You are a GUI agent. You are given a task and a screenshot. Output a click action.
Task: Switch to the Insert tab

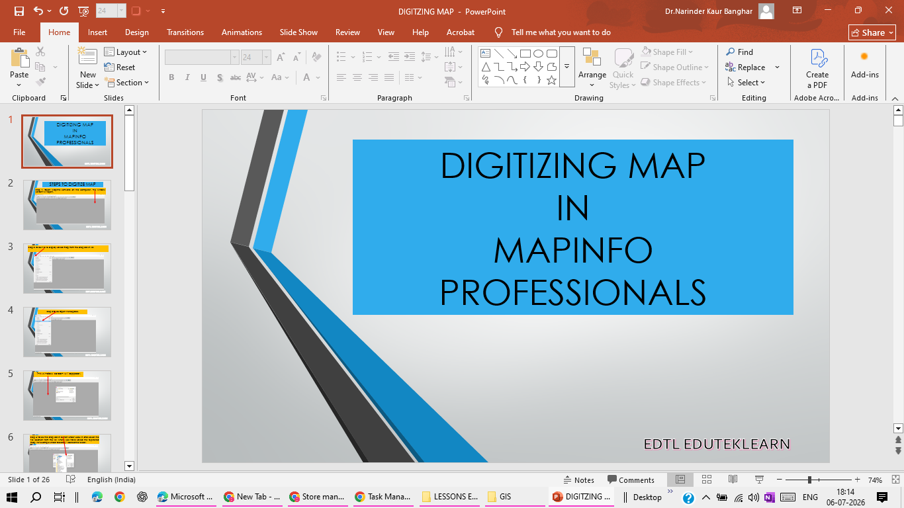pos(97,32)
